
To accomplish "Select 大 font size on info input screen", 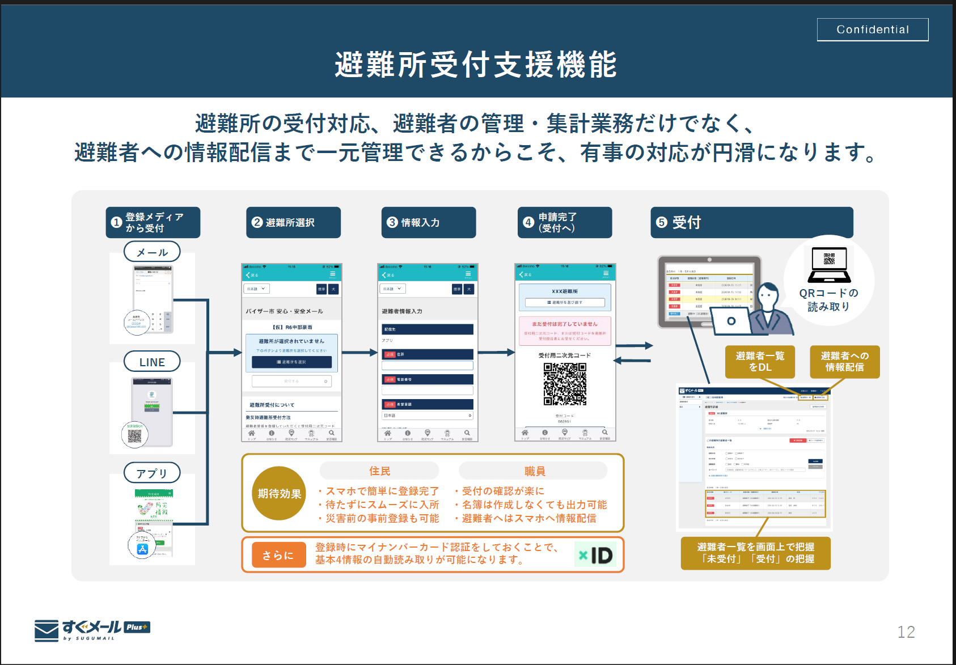I will click(x=469, y=289).
